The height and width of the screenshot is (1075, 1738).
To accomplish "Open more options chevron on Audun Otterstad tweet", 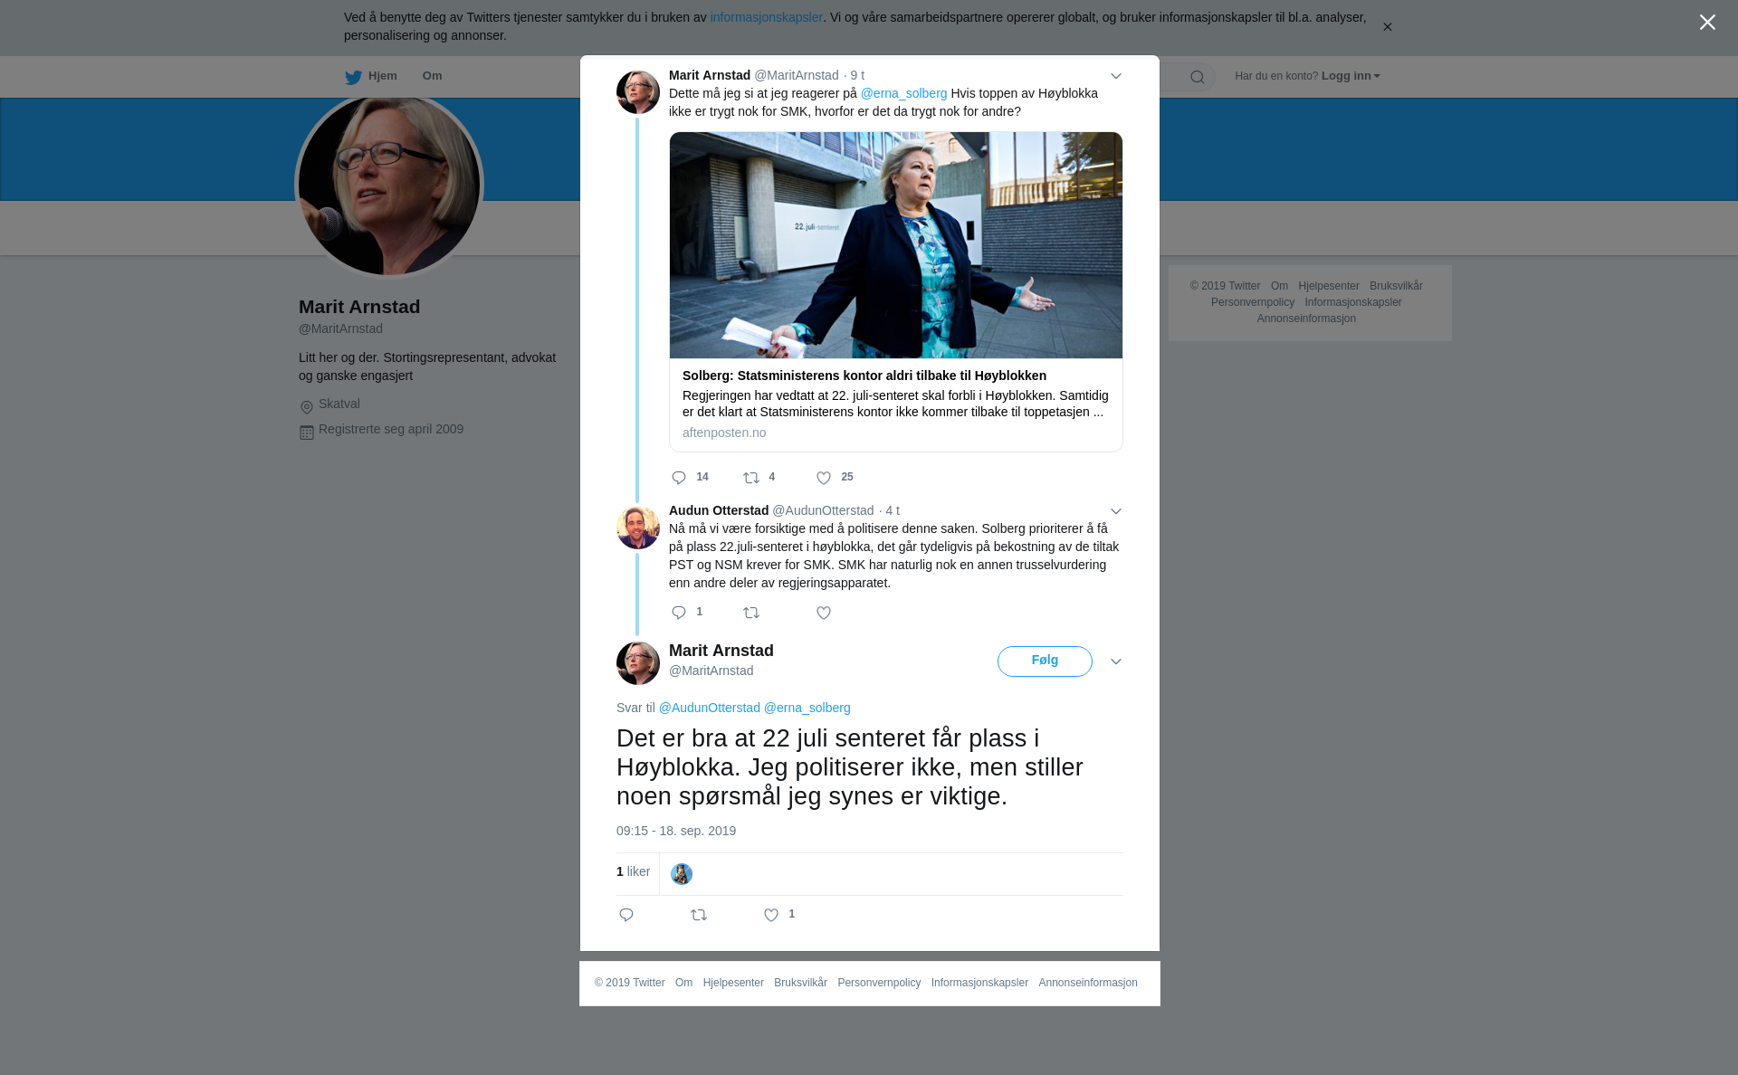I will coord(1116,511).
